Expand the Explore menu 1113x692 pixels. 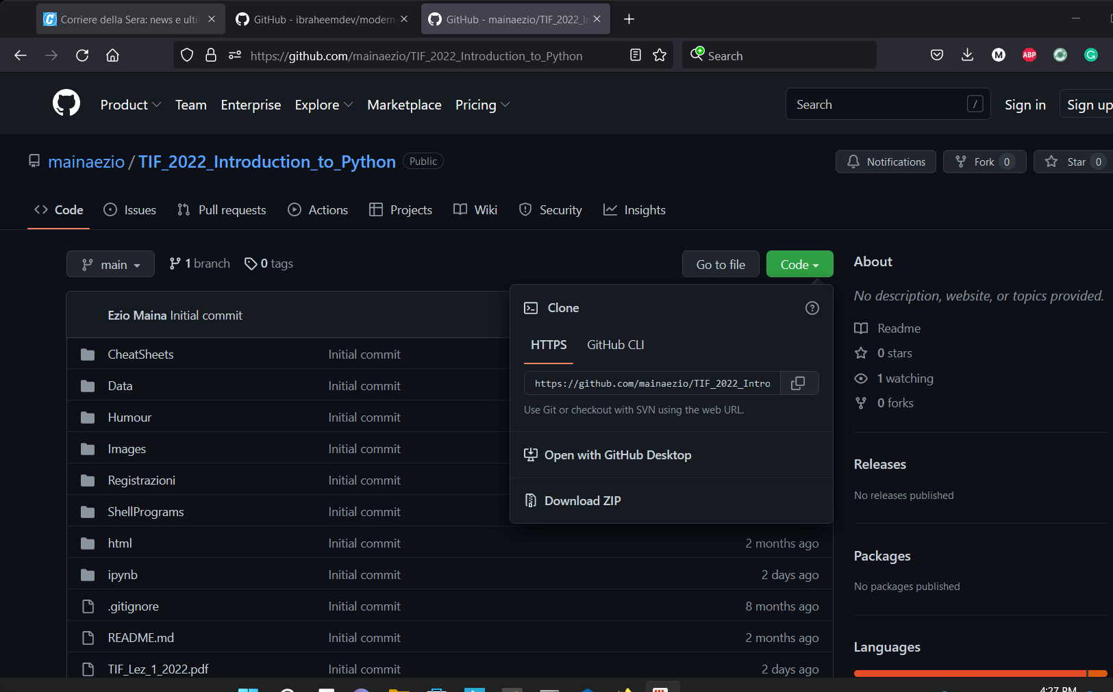point(324,105)
